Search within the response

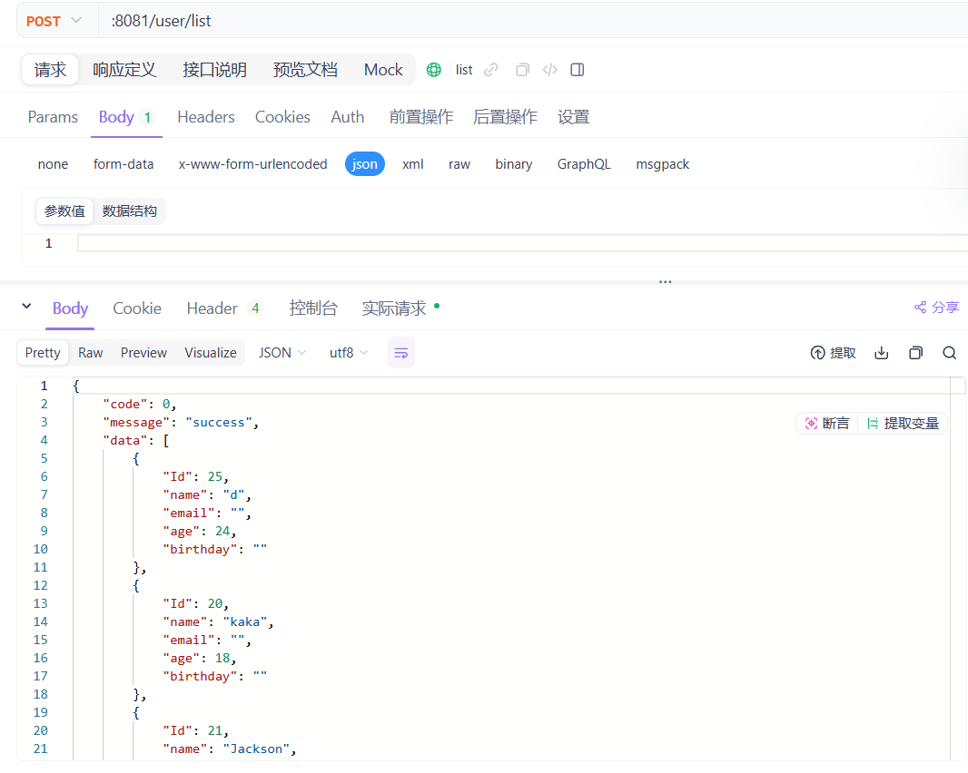[950, 353]
